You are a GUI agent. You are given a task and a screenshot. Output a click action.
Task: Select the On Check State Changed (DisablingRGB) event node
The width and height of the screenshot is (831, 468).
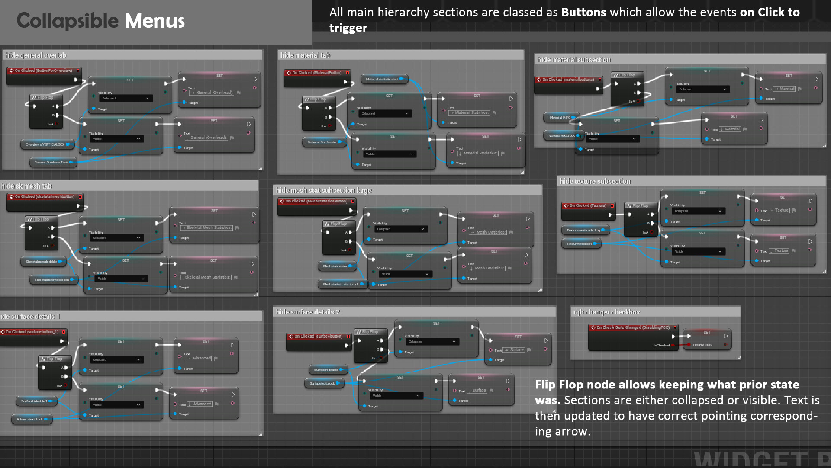tap(632, 327)
